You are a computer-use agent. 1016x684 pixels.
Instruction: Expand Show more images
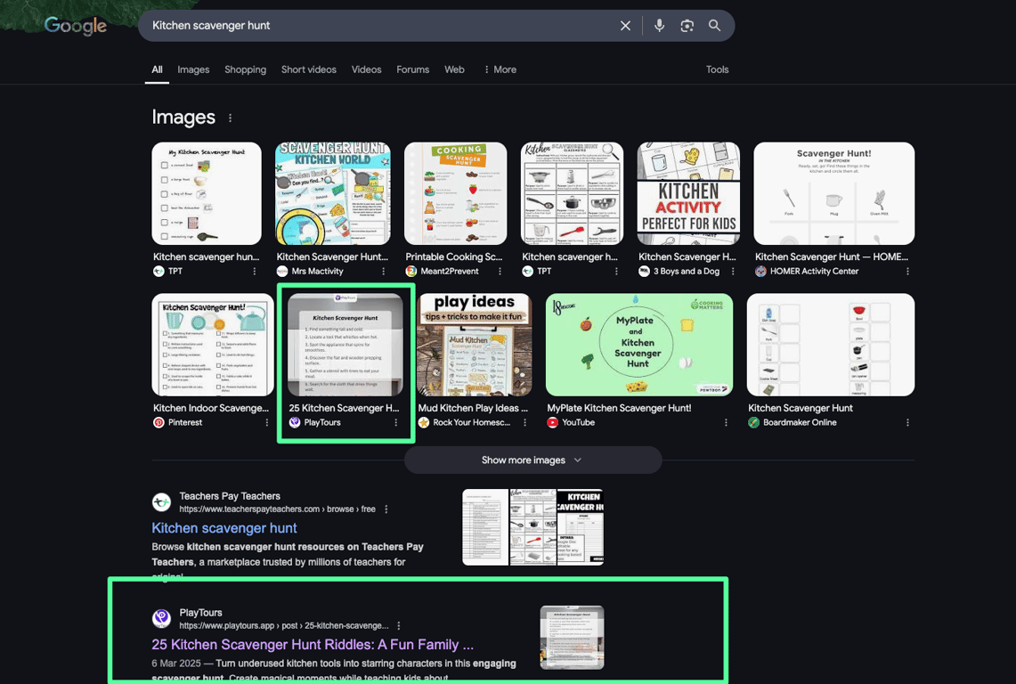(532, 460)
